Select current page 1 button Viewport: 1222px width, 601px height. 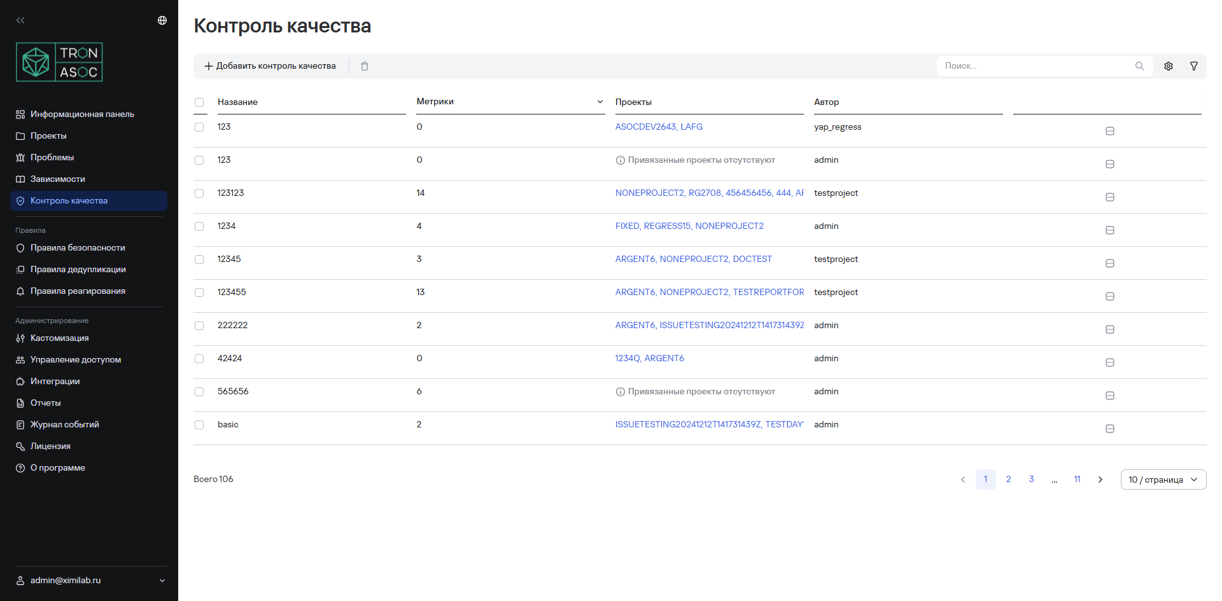coord(986,480)
